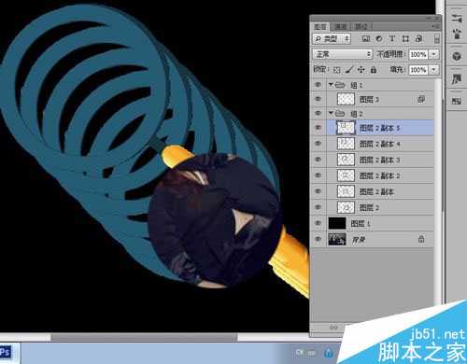Open opacity slider dropdown arrow

(433, 54)
